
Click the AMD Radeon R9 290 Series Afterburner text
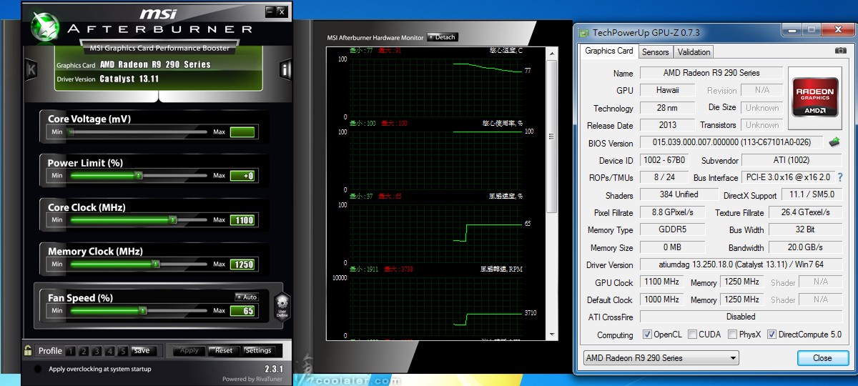155,64
